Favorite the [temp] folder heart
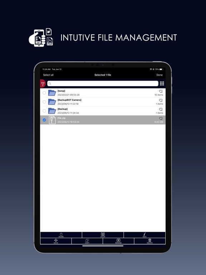206x275 pixels. point(161,91)
